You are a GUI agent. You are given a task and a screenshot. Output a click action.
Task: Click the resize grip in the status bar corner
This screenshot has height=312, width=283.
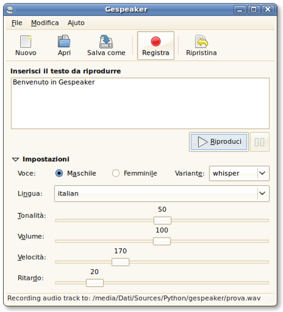[x=271, y=299]
